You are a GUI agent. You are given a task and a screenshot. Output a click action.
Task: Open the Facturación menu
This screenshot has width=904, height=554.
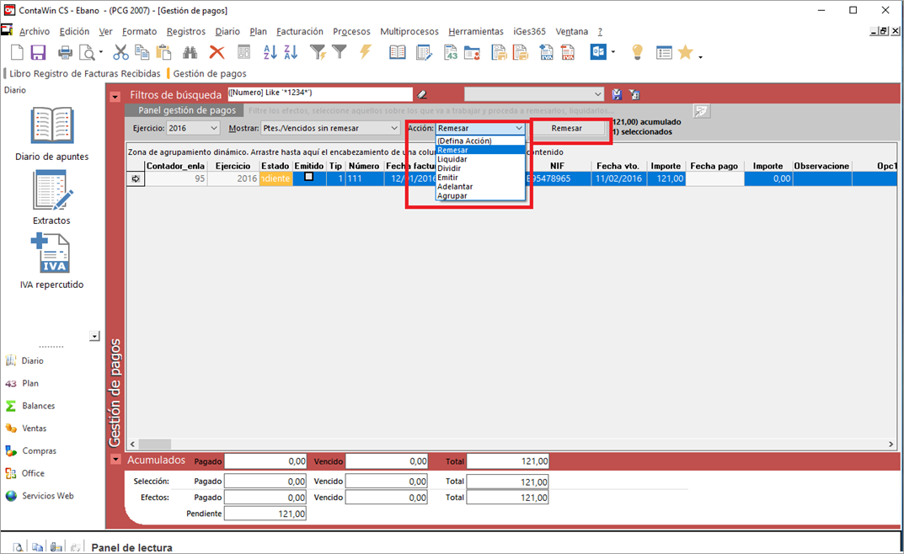point(300,32)
